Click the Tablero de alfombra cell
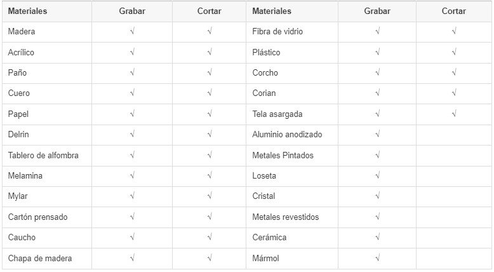 (x=47, y=156)
